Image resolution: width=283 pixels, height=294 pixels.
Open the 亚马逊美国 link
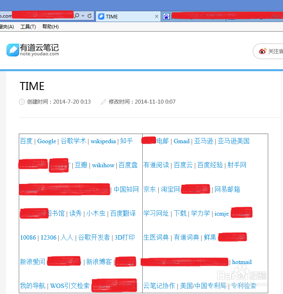[x=233, y=141]
